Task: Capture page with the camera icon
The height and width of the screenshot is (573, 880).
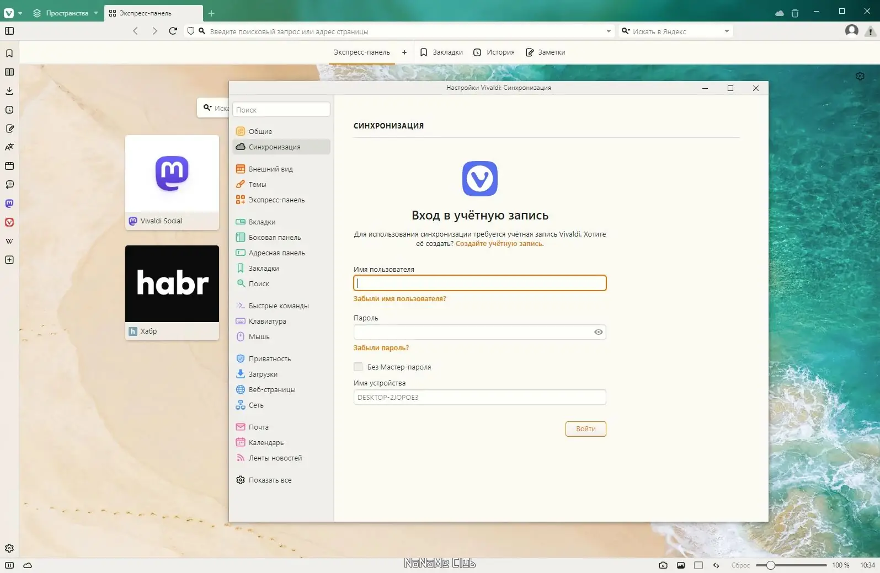Action: click(663, 565)
